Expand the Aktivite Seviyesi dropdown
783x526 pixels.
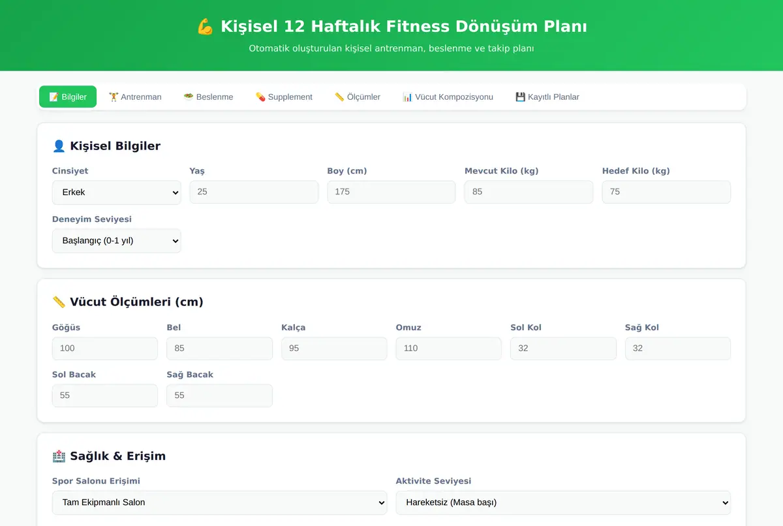pyautogui.click(x=563, y=503)
